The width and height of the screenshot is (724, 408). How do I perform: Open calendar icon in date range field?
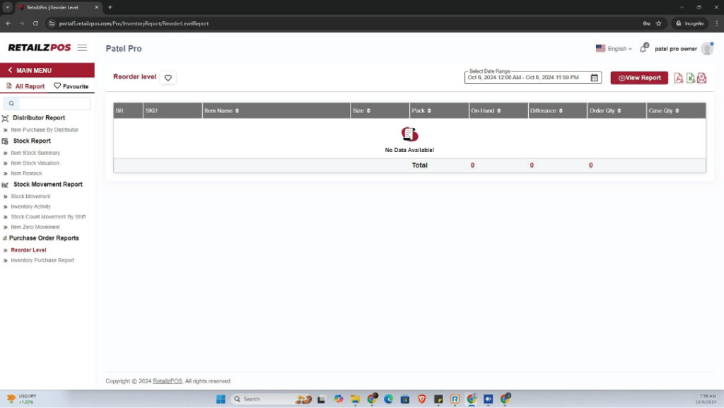click(595, 78)
